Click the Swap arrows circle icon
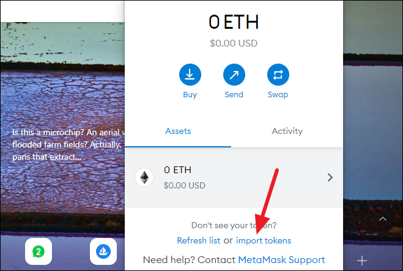This screenshot has height=271, width=403. point(278,75)
